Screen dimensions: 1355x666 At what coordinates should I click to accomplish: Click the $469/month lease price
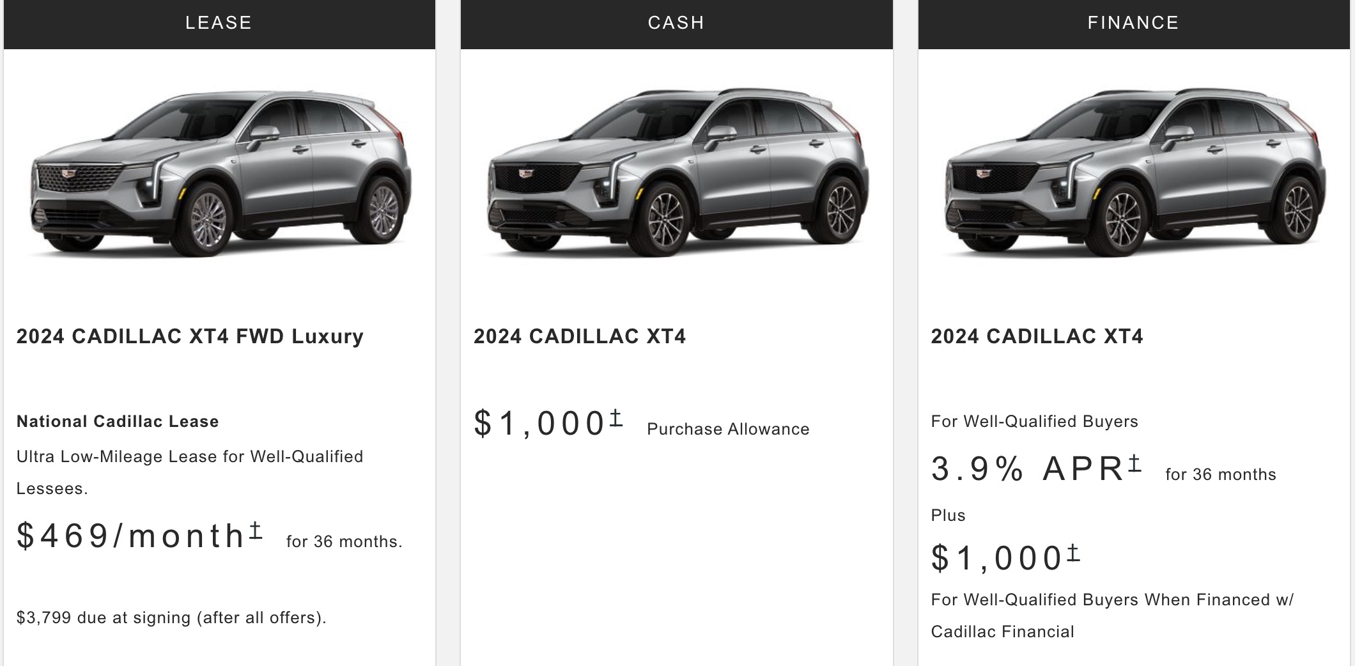tap(131, 536)
